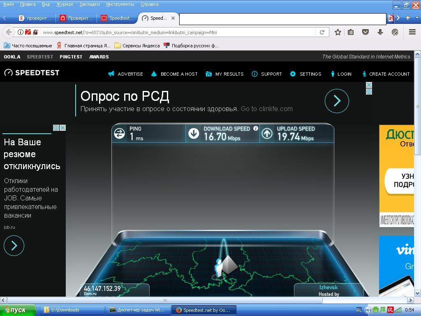Screen dimensions: 421x316
Task: Switch to Диспетчер задач taskbar window
Action: [x=138, y=310]
